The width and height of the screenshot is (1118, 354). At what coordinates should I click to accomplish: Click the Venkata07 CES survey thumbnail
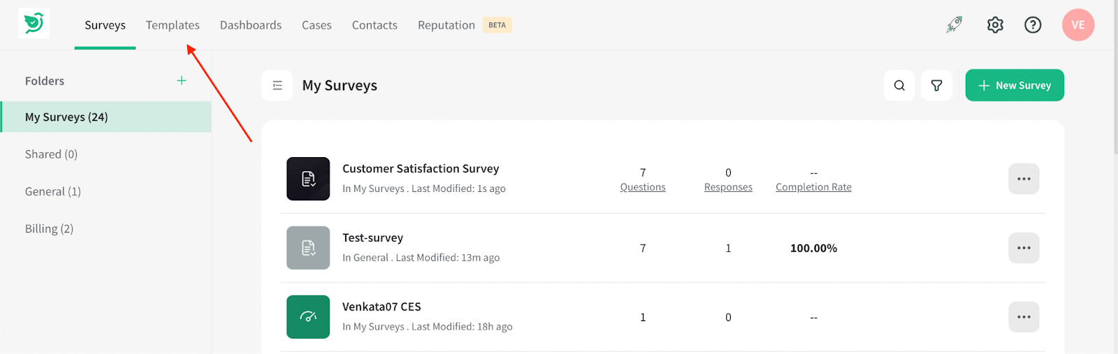click(308, 317)
